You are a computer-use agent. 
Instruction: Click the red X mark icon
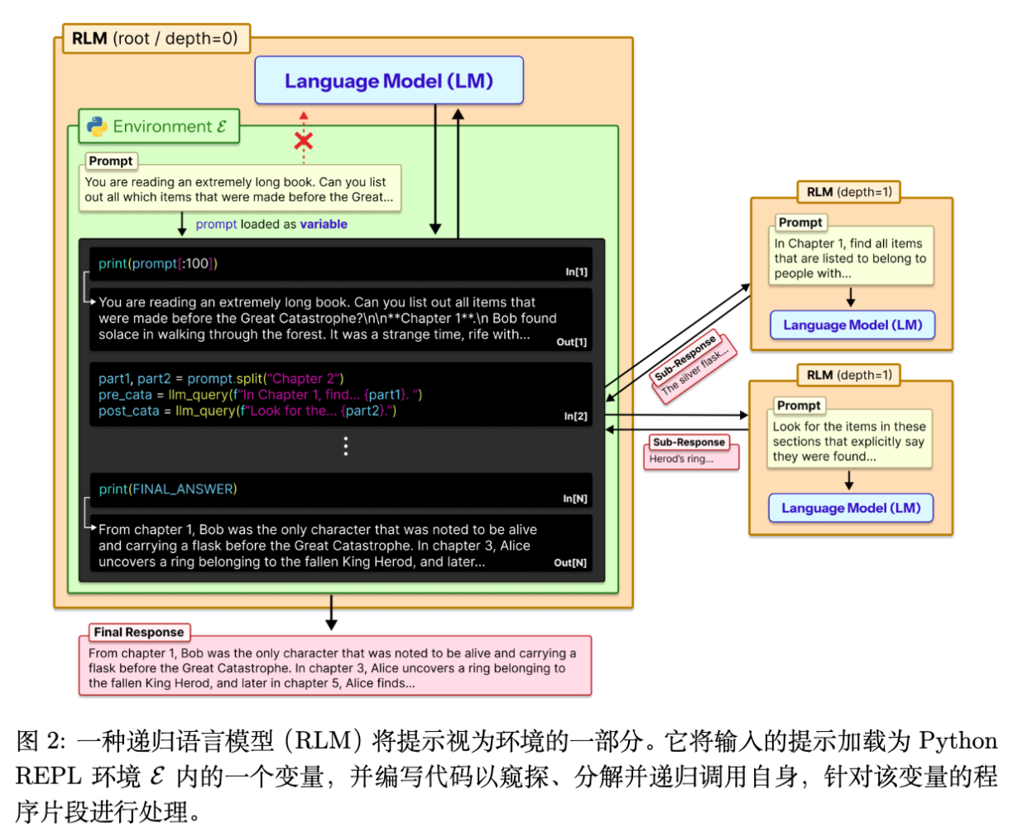pos(304,141)
